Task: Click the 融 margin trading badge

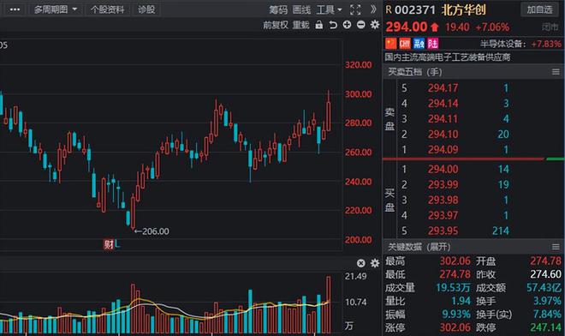Action: [x=419, y=44]
